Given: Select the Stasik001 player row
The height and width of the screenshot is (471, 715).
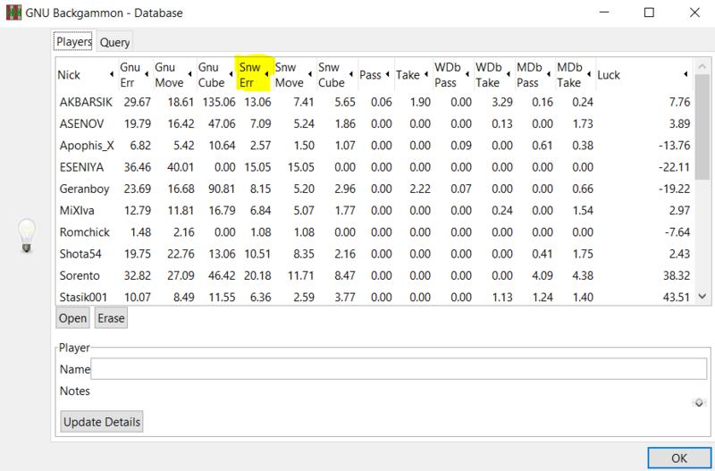Looking at the screenshot, I should click(x=374, y=297).
